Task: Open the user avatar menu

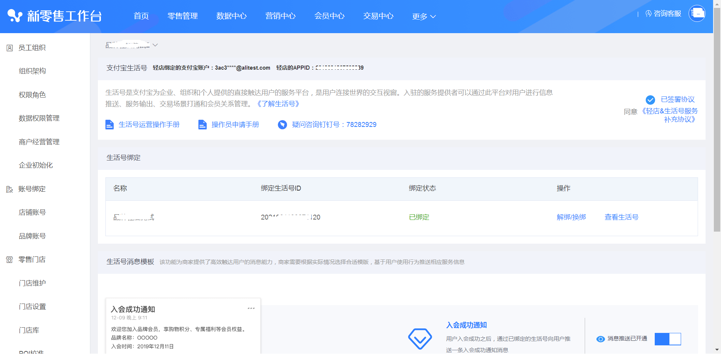Action: click(697, 14)
